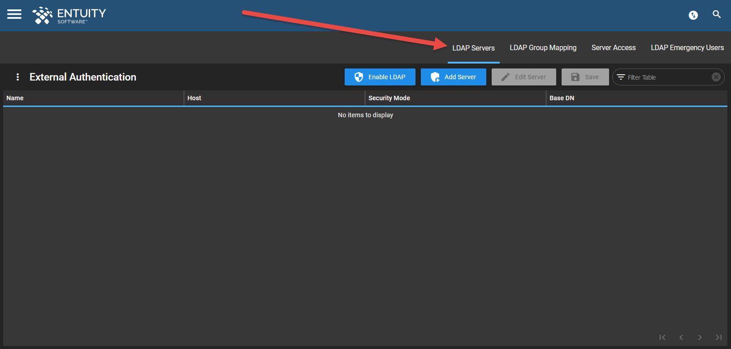Click the Entuity Software logo

pyautogui.click(x=69, y=15)
